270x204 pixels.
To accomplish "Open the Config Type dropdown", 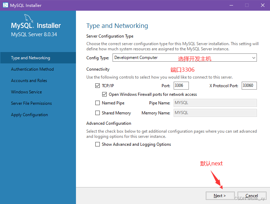I will tap(185, 58).
